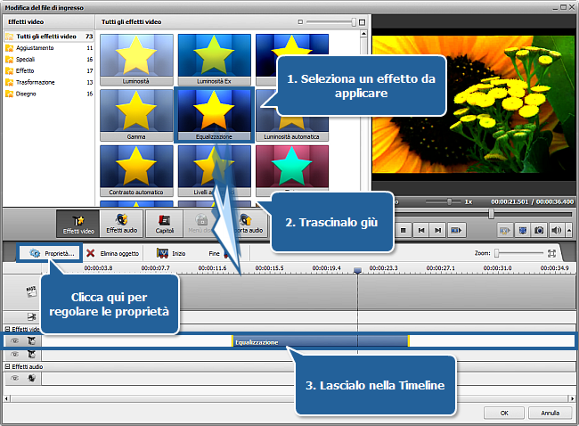579x426 pixels.
Task: Jump to next scene button
Action: click(456, 230)
